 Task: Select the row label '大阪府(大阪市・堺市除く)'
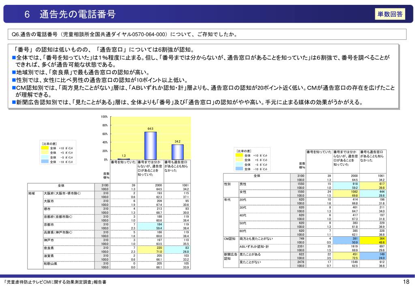(62, 193)
